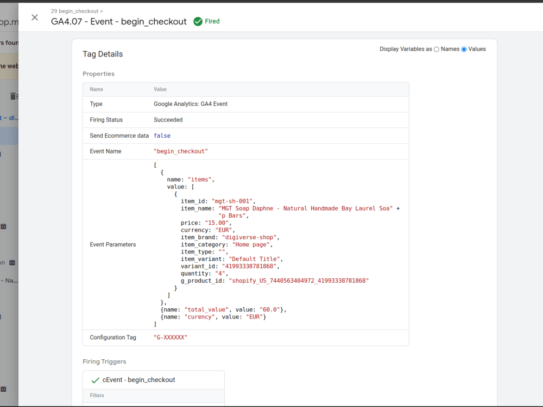Click the variant_id "41993338781868" value

(249, 266)
